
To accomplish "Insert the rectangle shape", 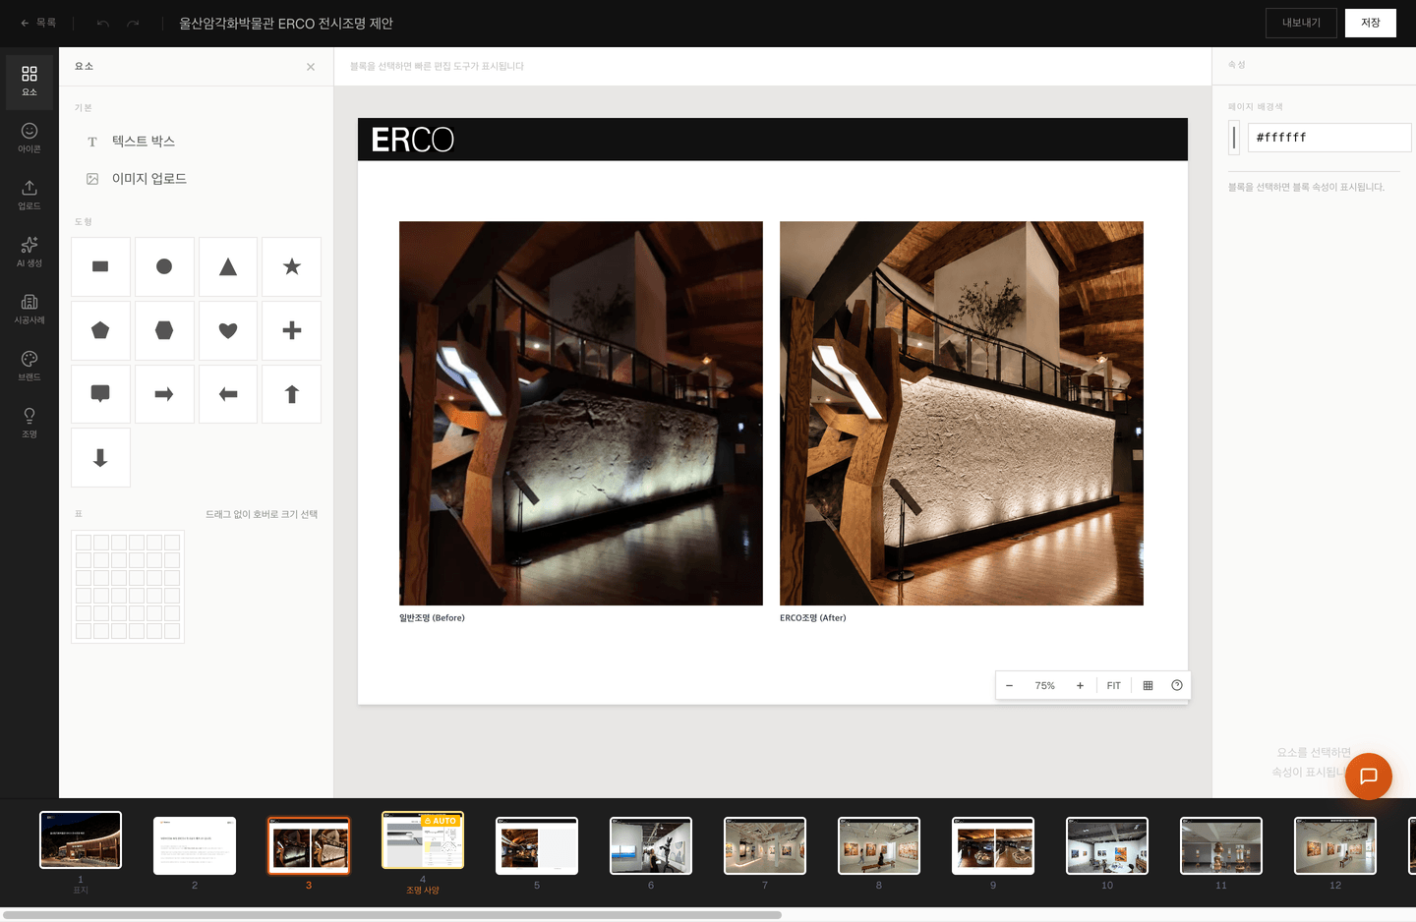I will click(100, 266).
